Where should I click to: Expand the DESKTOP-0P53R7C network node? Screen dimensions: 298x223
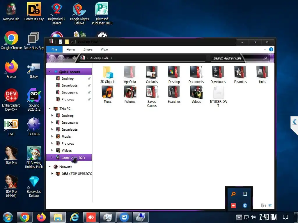52,174
